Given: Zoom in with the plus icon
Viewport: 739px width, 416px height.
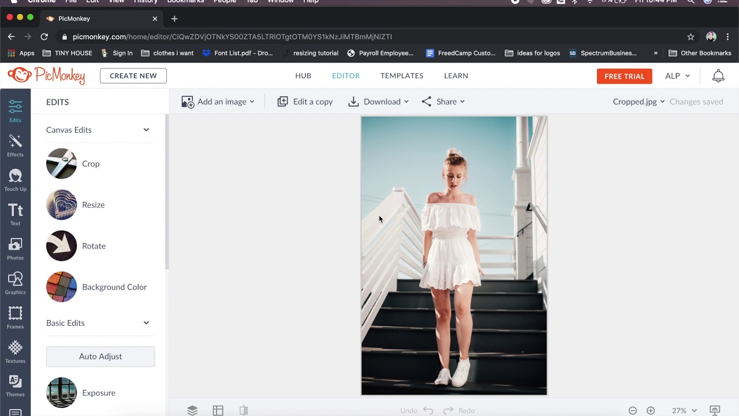Looking at the screenshot, I should point(651,410).
